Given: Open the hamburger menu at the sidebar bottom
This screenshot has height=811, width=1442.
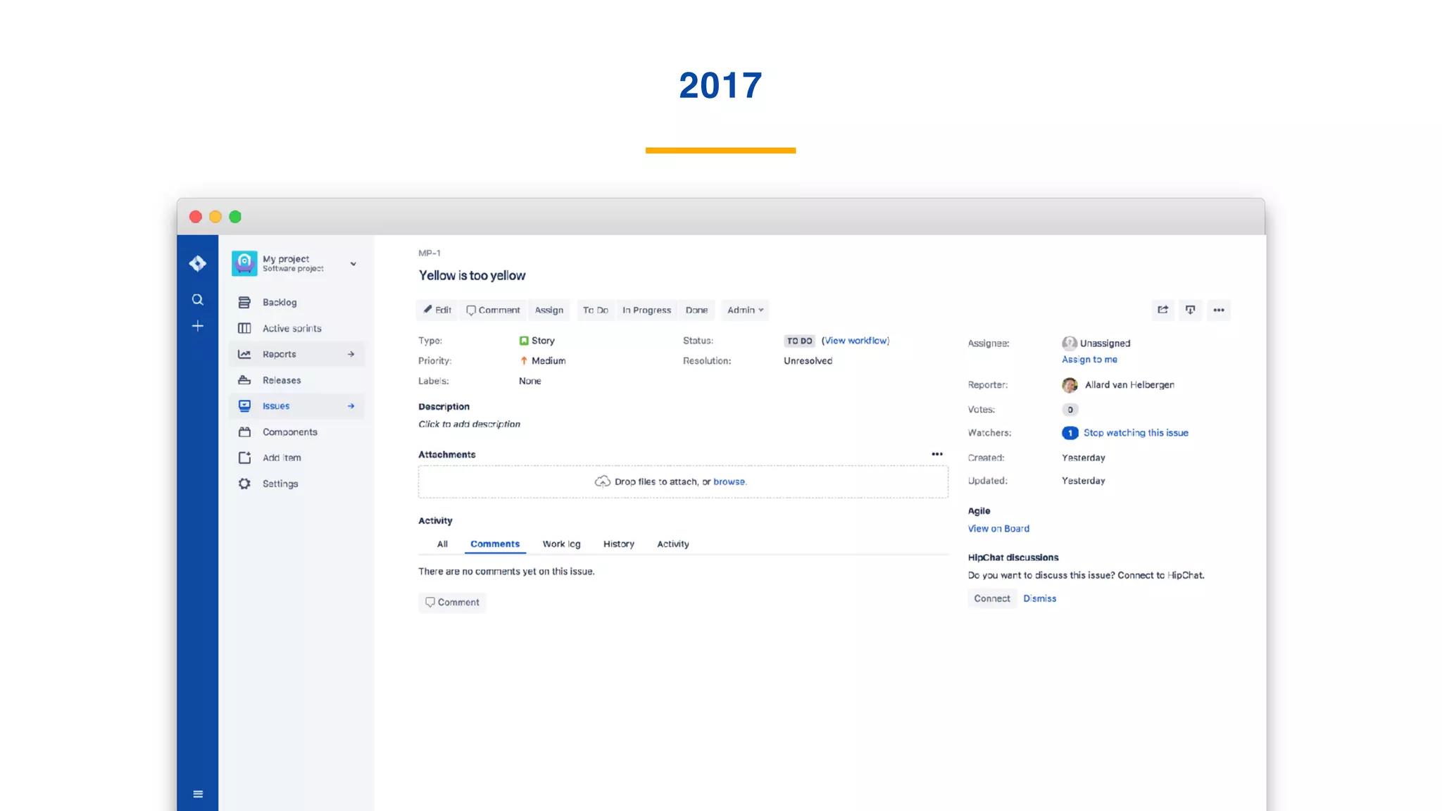Looking at the screenshot, I should coord(198,794).
